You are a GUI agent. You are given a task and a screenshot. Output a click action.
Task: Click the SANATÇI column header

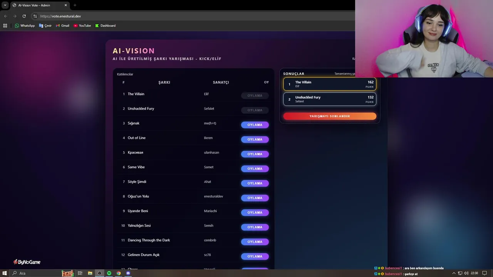(x=221, y=82)
